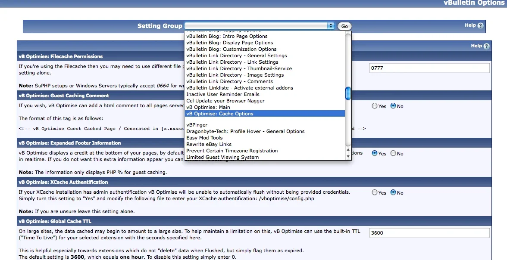Click the dropdown list scroll down arrow

tap(348, 157)
